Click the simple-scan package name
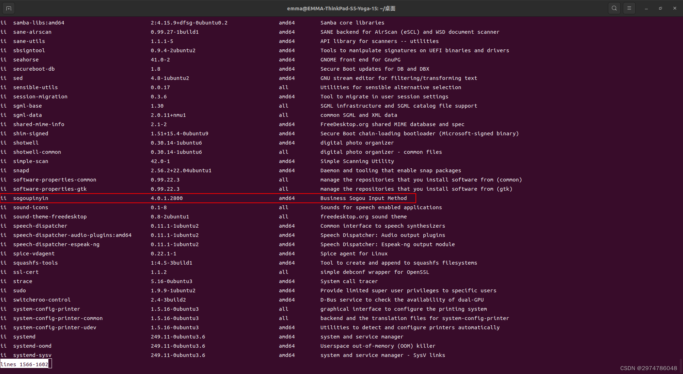The height and width of the screenshot is (374, 683). click(31, 161)
